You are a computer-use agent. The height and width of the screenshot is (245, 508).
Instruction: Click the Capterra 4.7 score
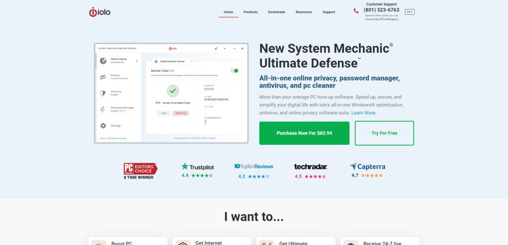point(355,176)
